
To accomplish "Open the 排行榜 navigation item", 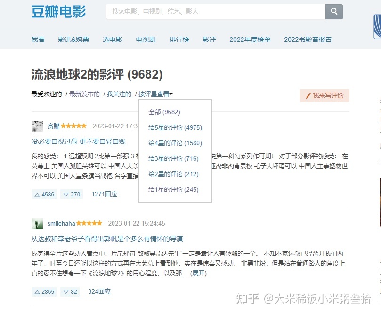I will (179, 39).
